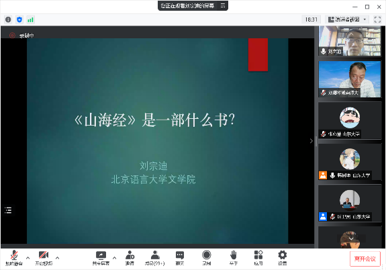Expand the audio options arrow beside the microphone
The height and width of the screenshot is (270, 386).
pos(28,258)
